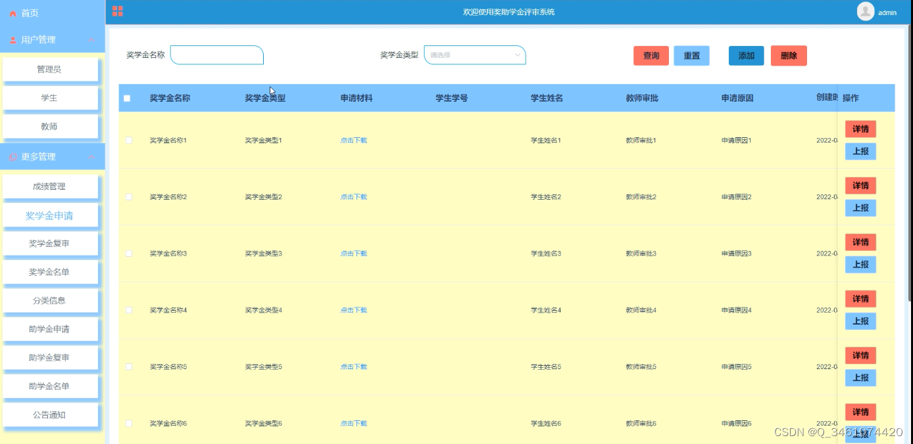Image resolution: width=913 pixels, height=444 pixels.
Task: Click 上报 for 奖学金名称3 row
Action: coord(860,265)
